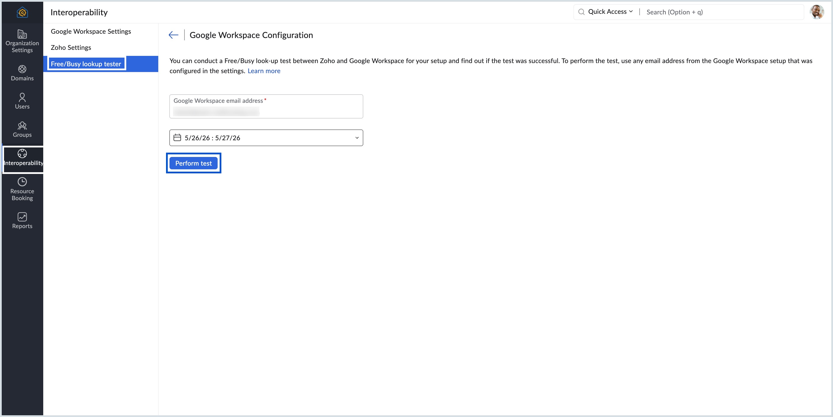Click the back arrow beside Google Workspace Configuration
Screen dimensions: 833x417
(x=174, y=35)
